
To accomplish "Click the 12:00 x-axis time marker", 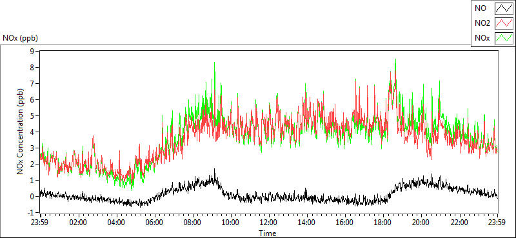I will click(268, 222).
